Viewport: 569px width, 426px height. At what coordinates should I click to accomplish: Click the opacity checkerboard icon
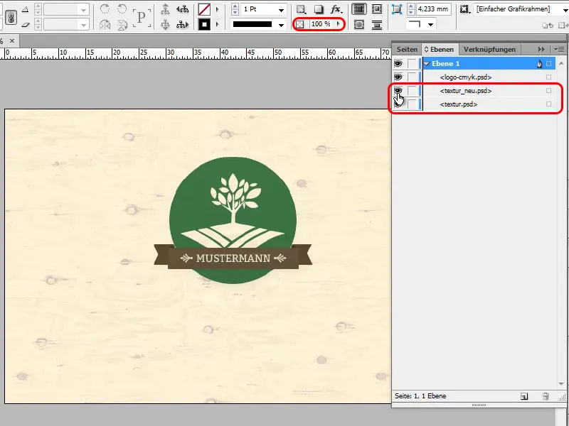point(299,24)
